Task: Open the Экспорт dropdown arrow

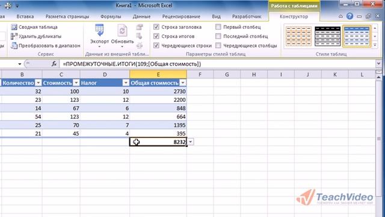Action: 99,46
